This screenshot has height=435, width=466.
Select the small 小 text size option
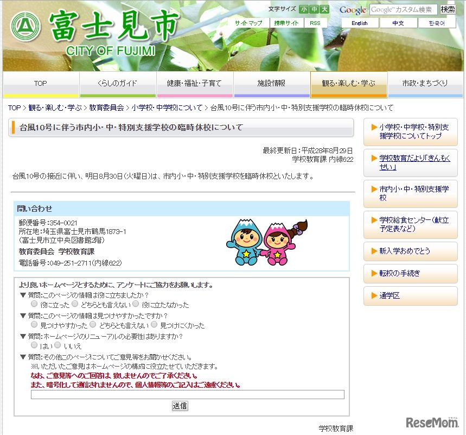[303, 9]
